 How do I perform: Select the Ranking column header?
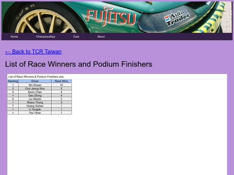13,81
